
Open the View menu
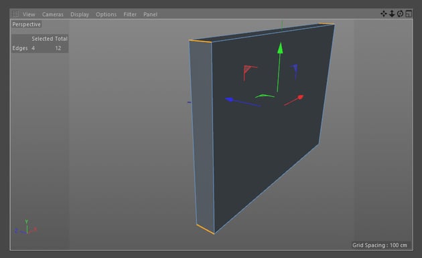click(x=29, y=14)
